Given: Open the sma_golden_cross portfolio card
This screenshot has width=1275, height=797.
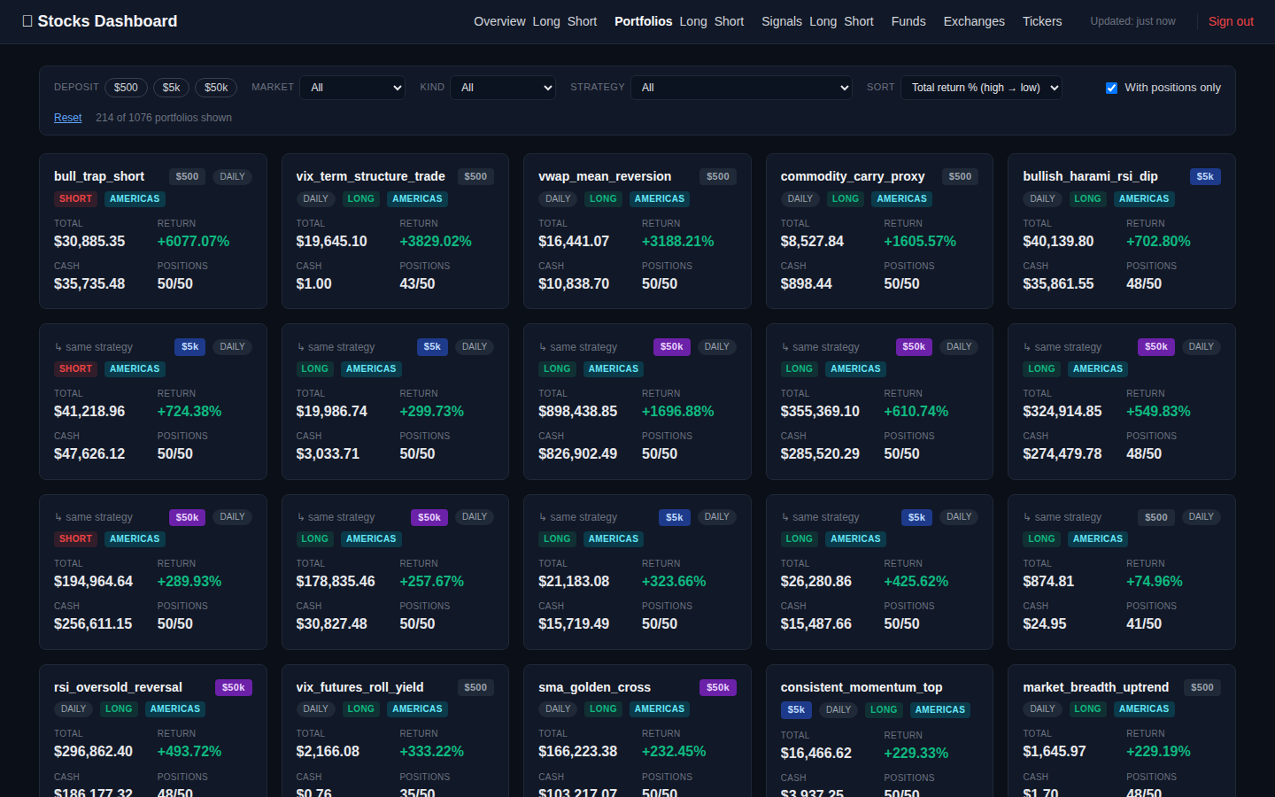Looking at the screenshot, I should pos(637,731).
